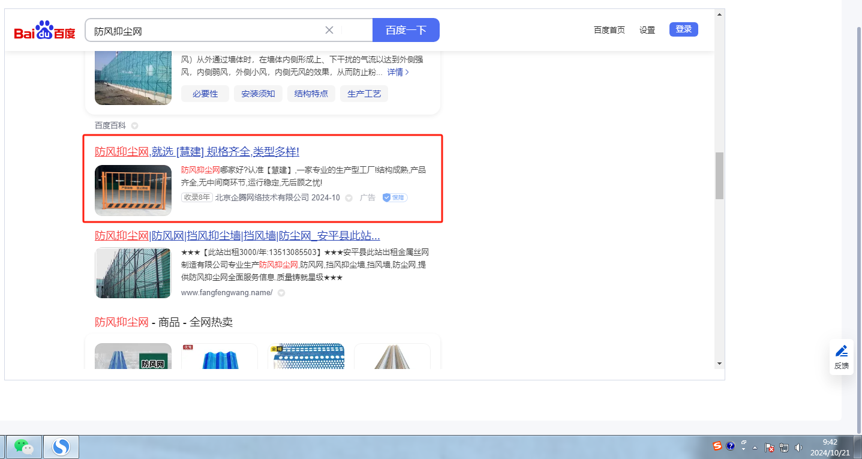The height and width of the screenshot is (459, 862).
Task: Open the feedback (反馈) pencil icon
Action: (842, 351)
